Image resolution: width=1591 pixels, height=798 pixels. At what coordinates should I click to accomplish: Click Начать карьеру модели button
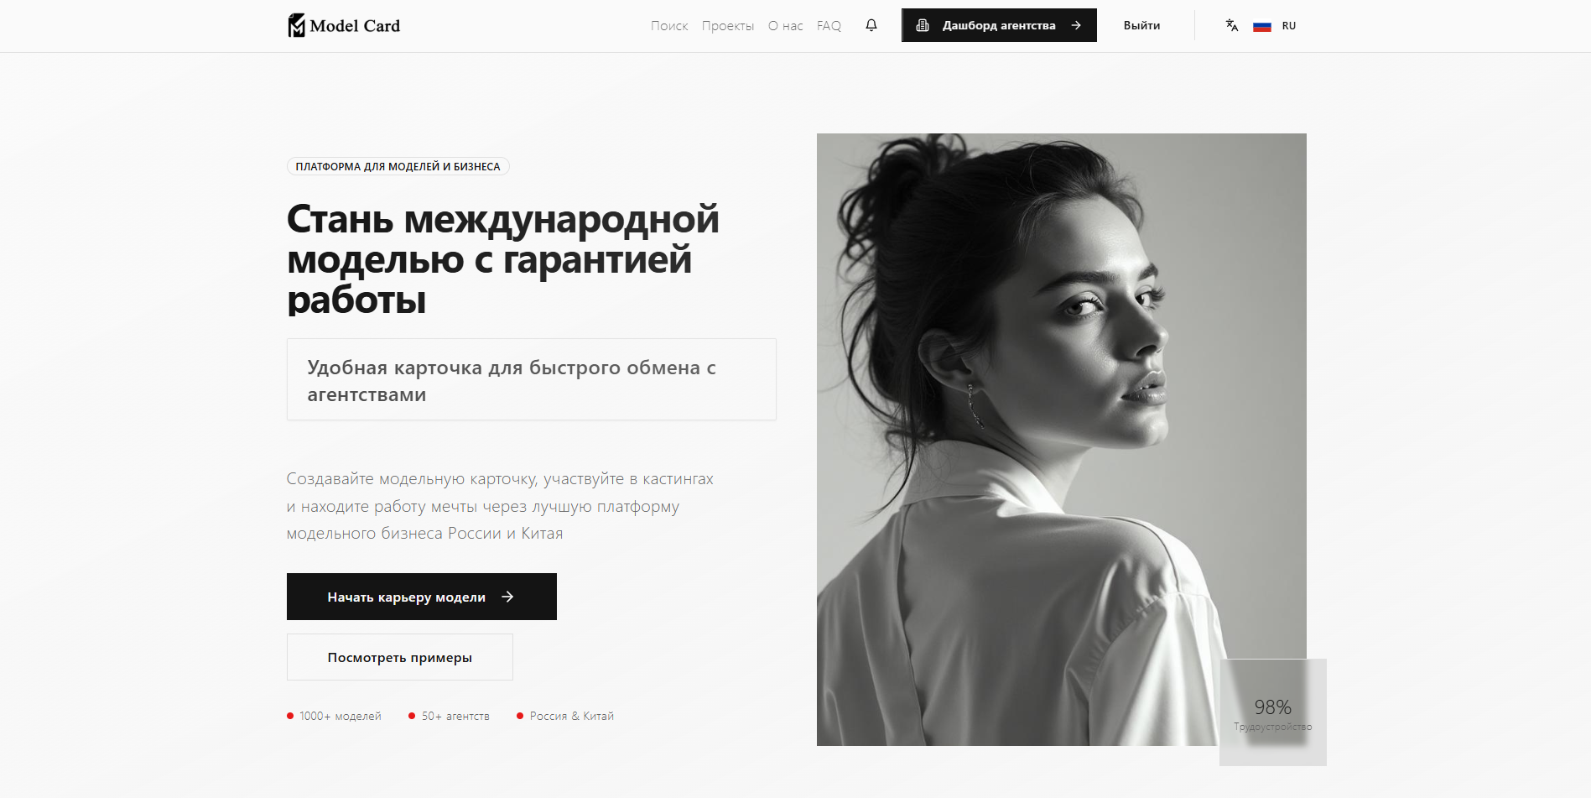click(422, 597)
